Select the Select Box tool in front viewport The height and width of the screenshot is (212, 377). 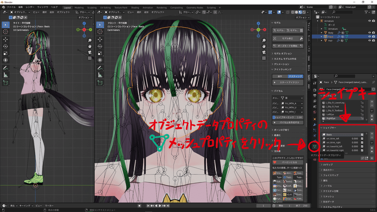click(x=100, y=24)
